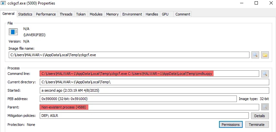Screen dimensions: 276x132
Task: Go to the Threads tab
Action: click(66, 14)
